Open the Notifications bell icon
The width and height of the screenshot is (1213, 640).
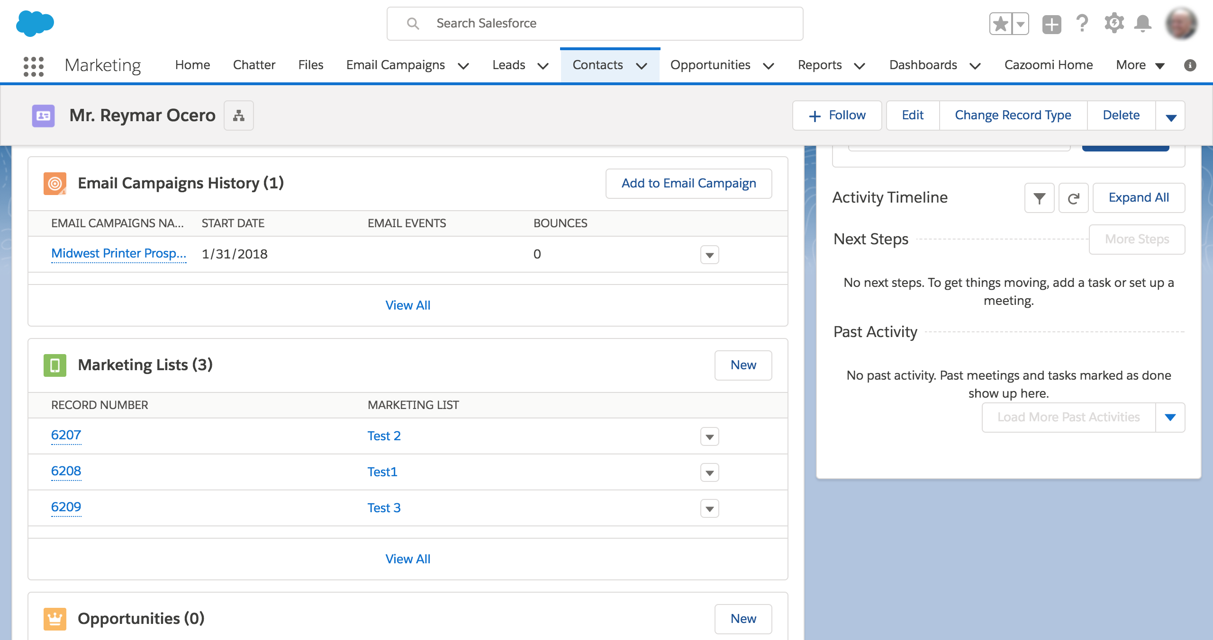(1143, 23)
